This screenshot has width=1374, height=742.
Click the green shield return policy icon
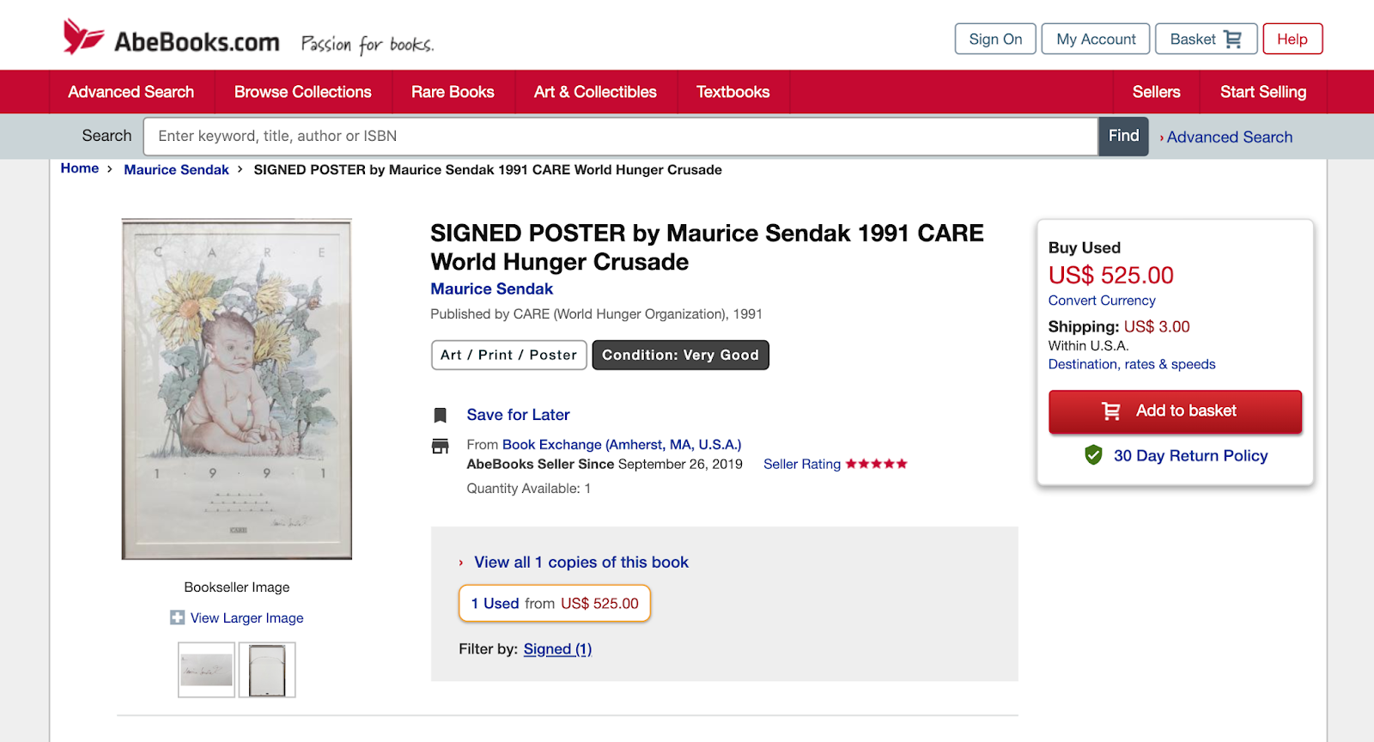click(x=1093, y=455)
